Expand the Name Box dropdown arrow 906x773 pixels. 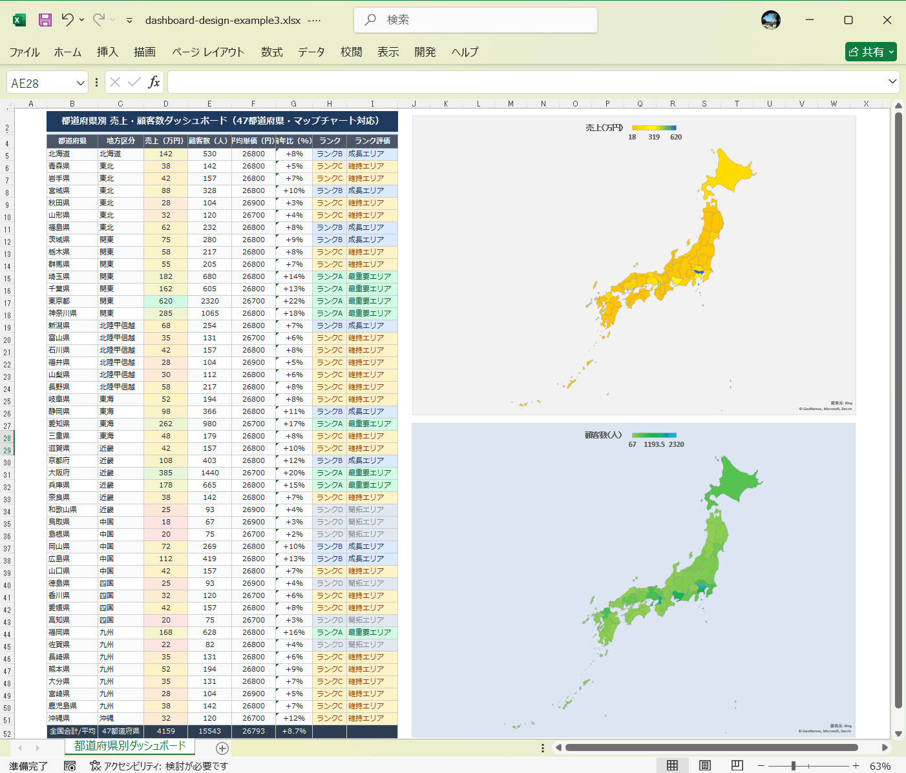[80, 83]
